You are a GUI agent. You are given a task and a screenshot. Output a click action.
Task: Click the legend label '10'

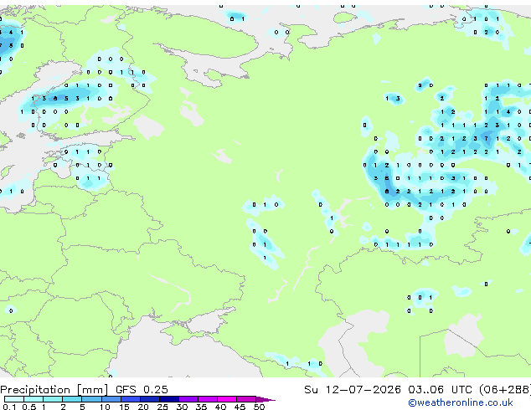[105, 407]
